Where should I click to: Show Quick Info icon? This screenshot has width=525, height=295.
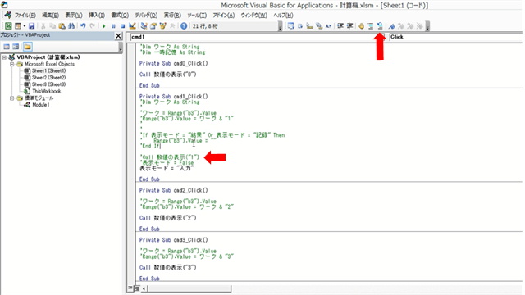[x=310, y=25]
